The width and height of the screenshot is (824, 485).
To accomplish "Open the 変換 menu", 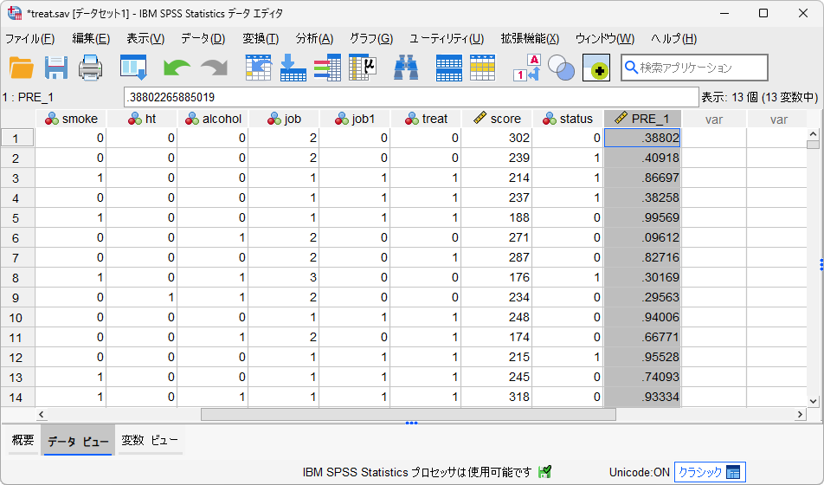I will [261, 39].
